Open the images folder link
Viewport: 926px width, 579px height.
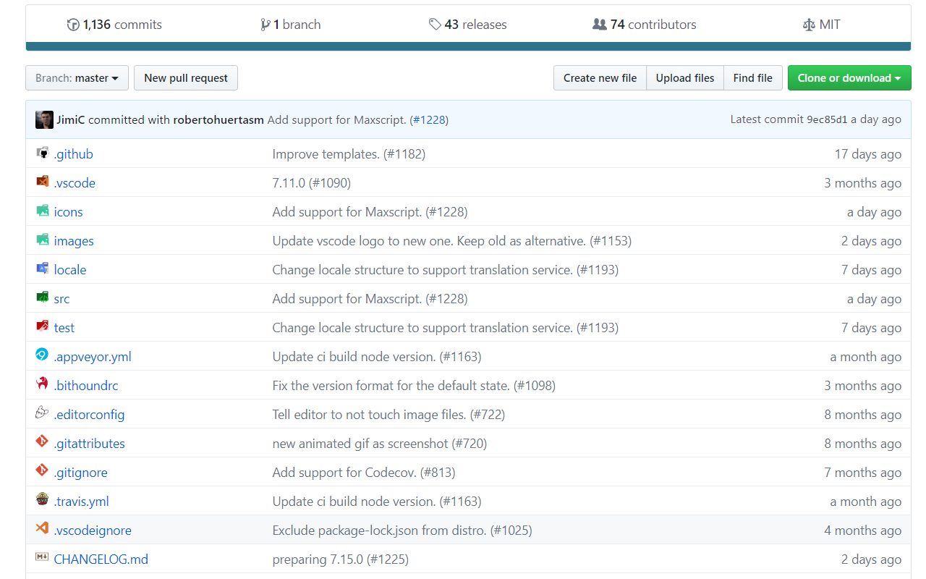(x=74, y=241)
